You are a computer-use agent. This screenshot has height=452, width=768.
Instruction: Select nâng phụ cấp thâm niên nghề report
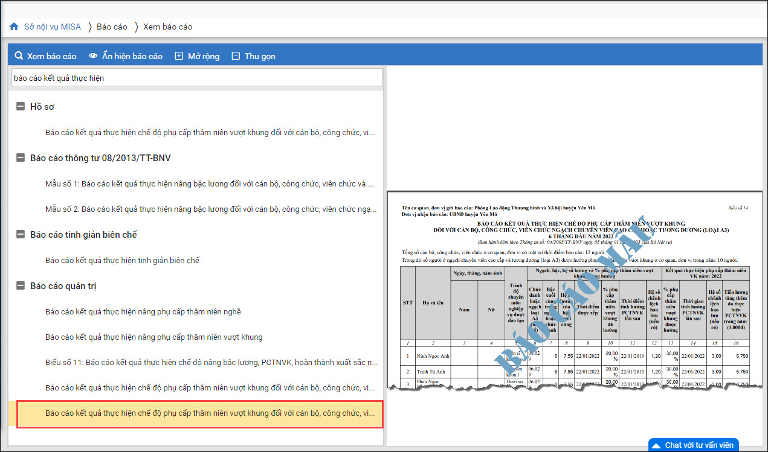[143, 311]
